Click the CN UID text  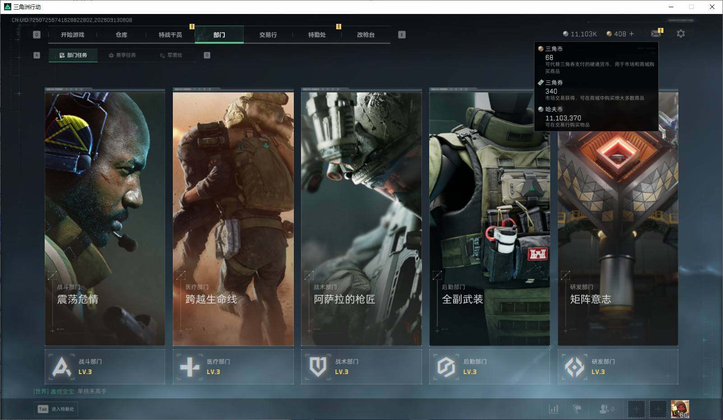(x=72, y=20)
